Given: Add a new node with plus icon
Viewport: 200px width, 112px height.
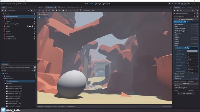Looking at the screenshot, I should click(2, 10).
